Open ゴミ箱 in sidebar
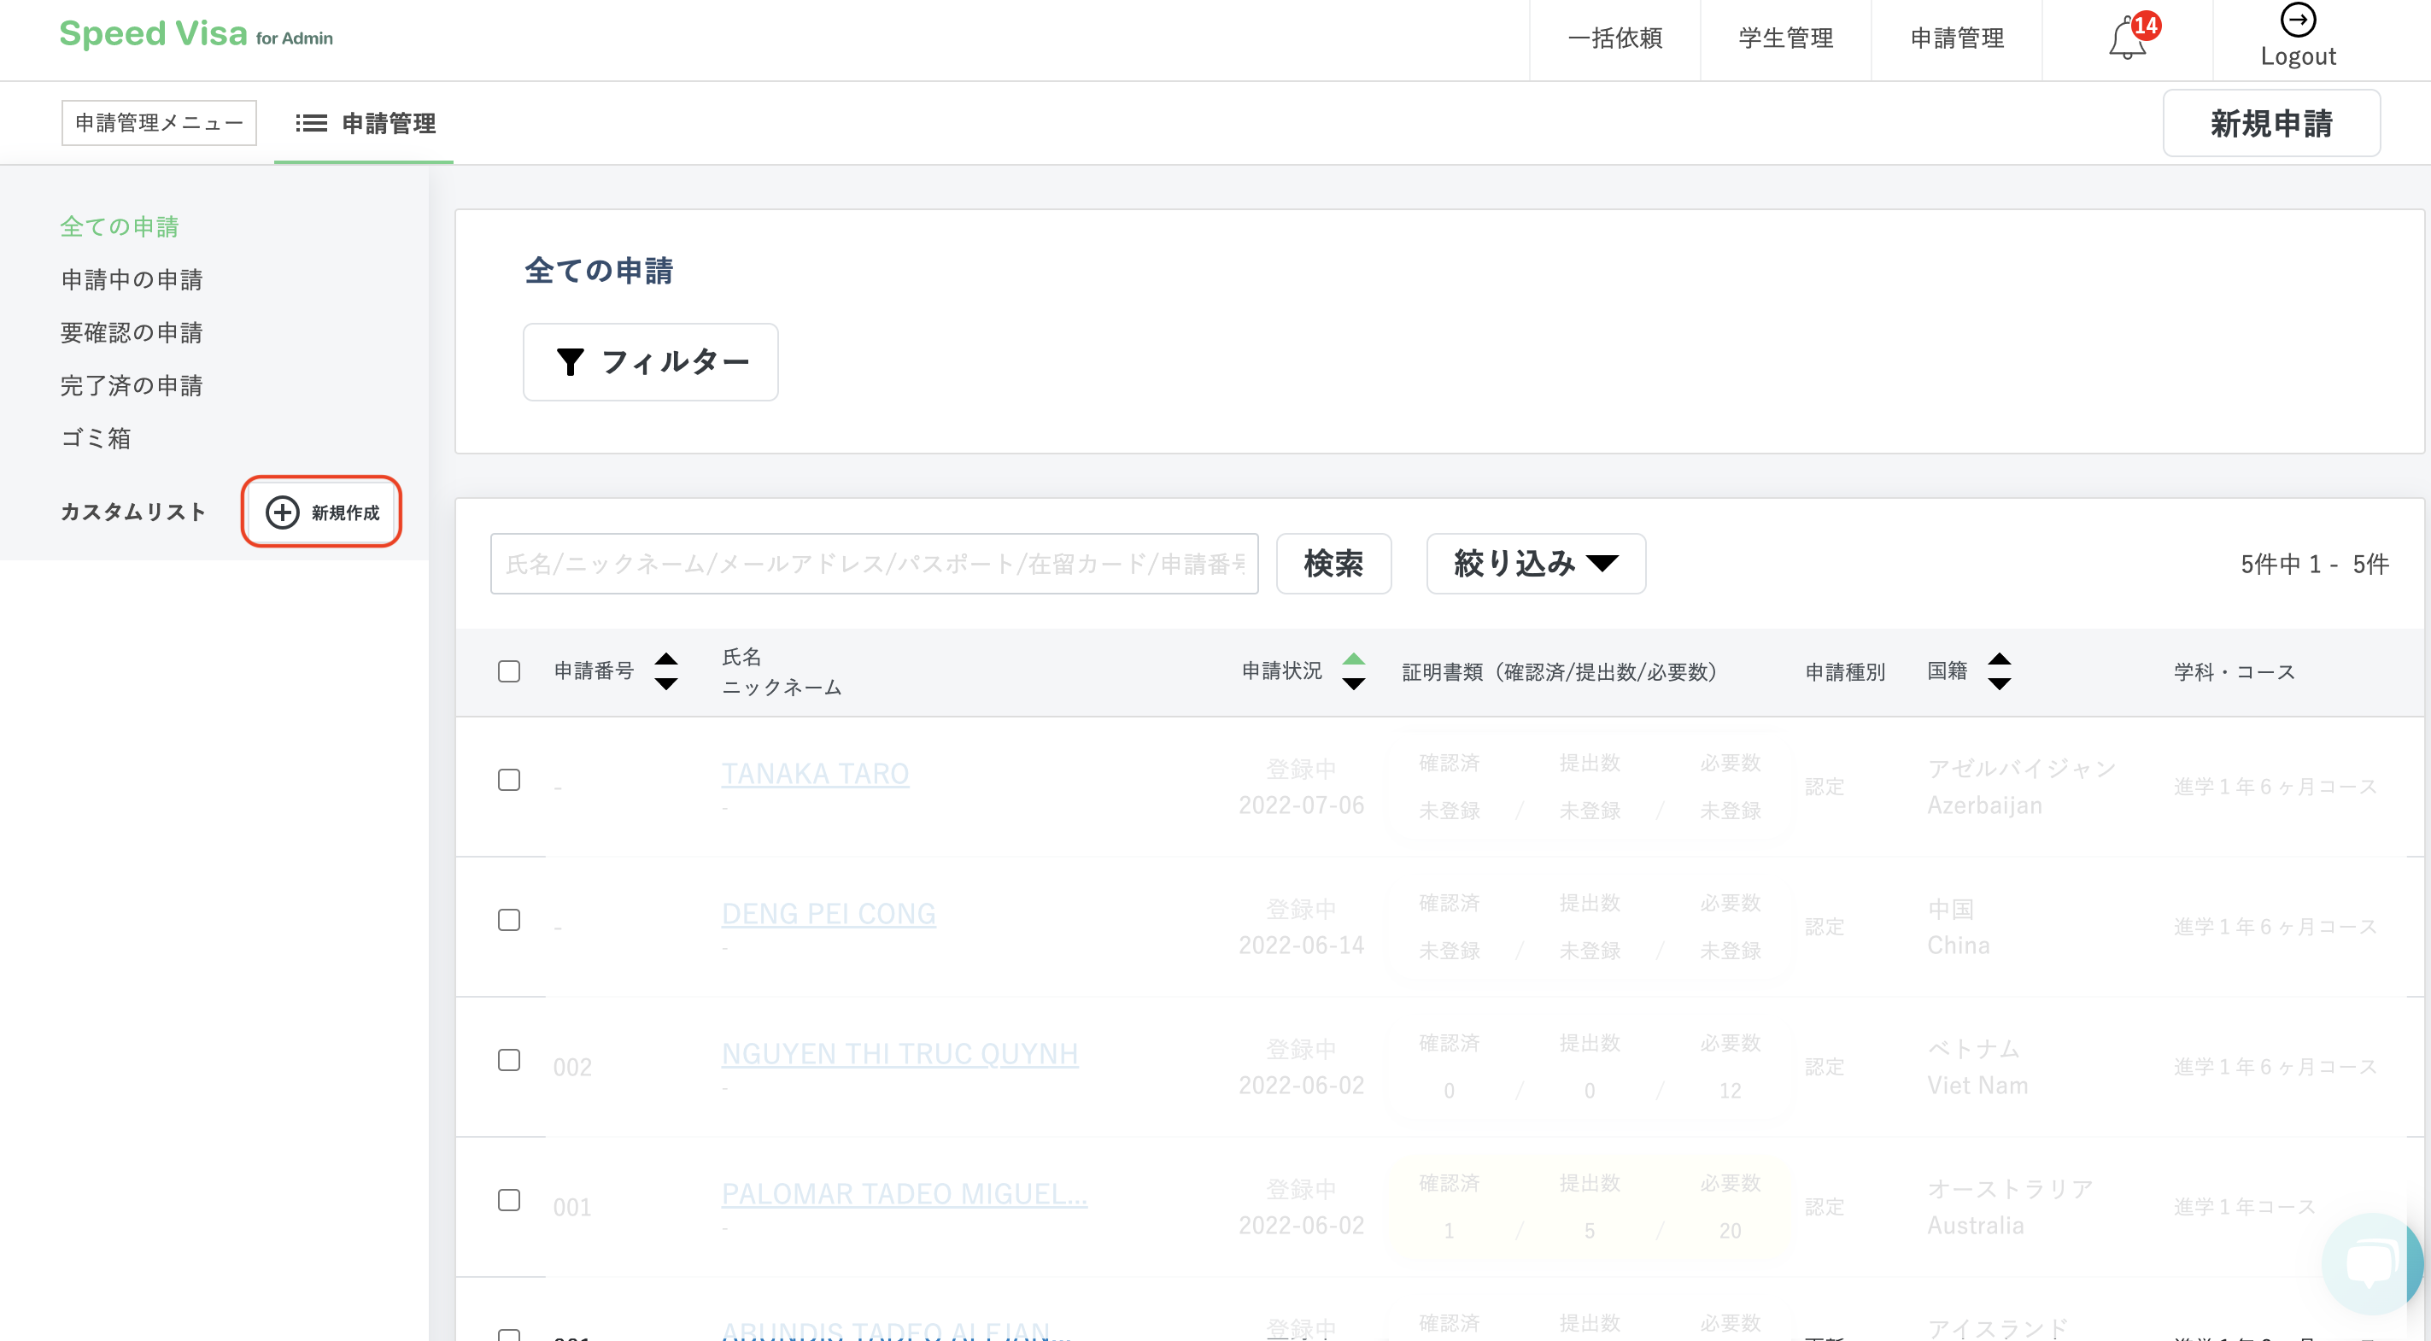 (x=96, y=438)
